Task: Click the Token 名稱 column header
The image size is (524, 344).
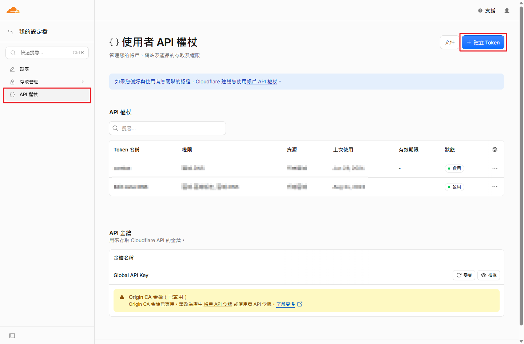Action: (x=127, y=150)
